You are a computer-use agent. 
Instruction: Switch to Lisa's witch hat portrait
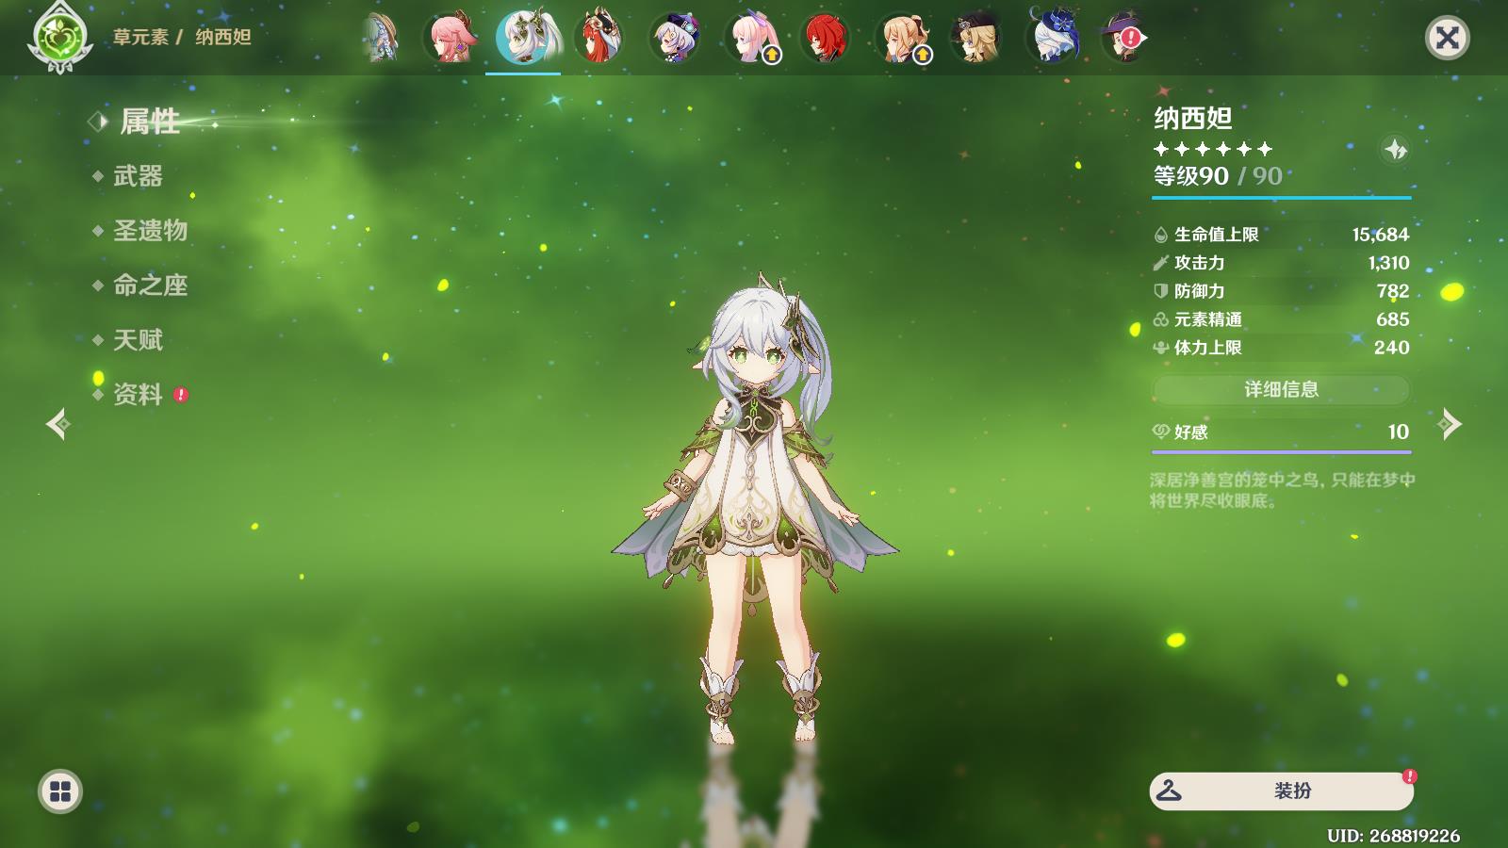click(x=1124, y=39)
